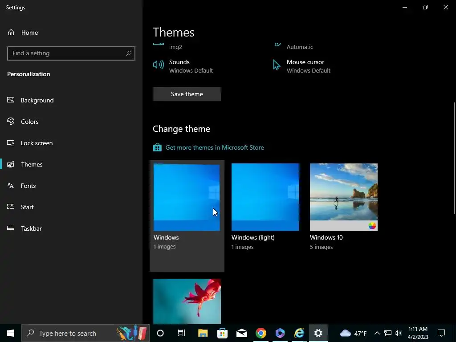Apply the Windows (light) theme

265,207
